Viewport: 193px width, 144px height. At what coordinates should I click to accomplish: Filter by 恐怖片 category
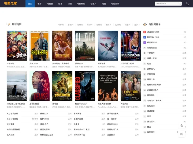click(99, 25)
